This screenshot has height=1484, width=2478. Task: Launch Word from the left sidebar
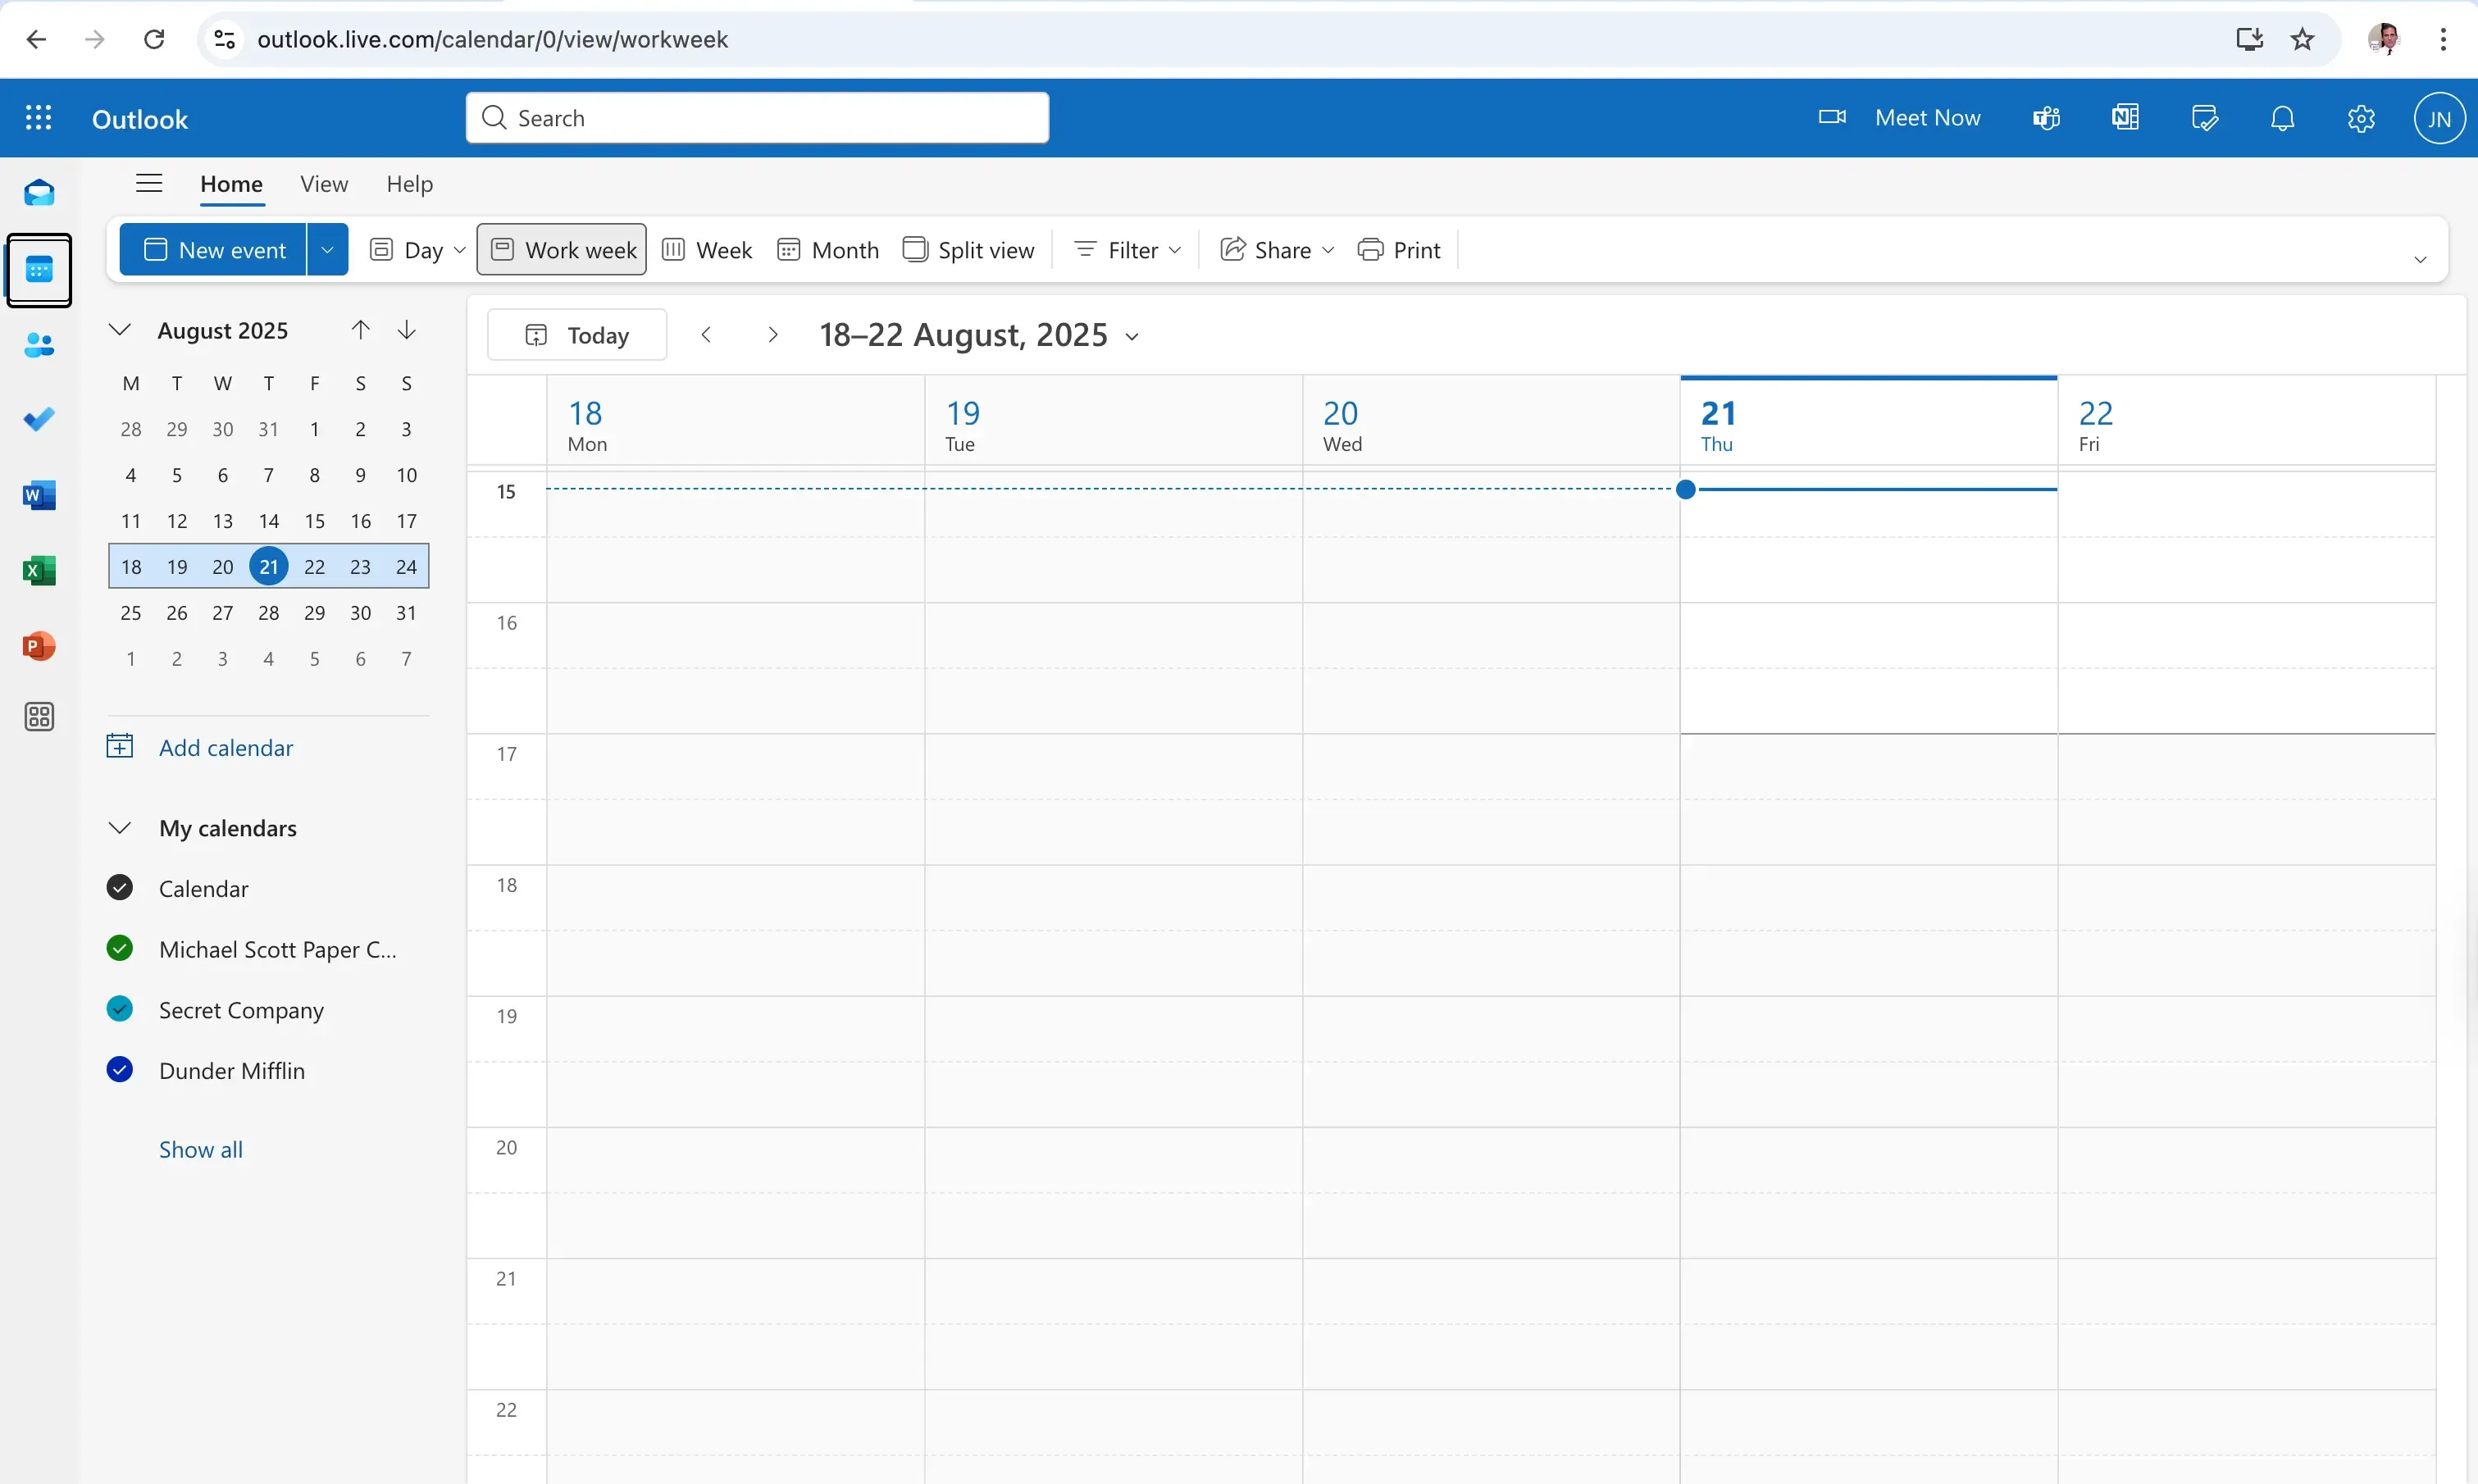coord(39,494)
